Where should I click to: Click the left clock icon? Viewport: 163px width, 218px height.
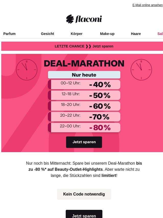(27, 70)
